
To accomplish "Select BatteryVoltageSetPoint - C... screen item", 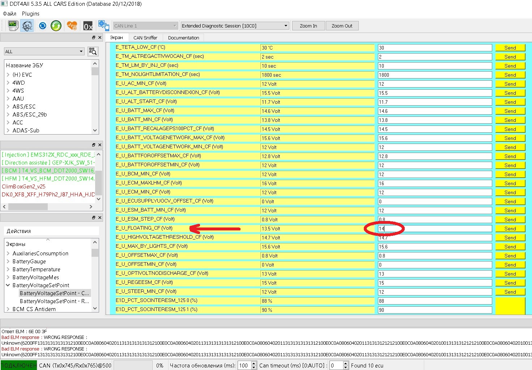I will click(54, 293).
